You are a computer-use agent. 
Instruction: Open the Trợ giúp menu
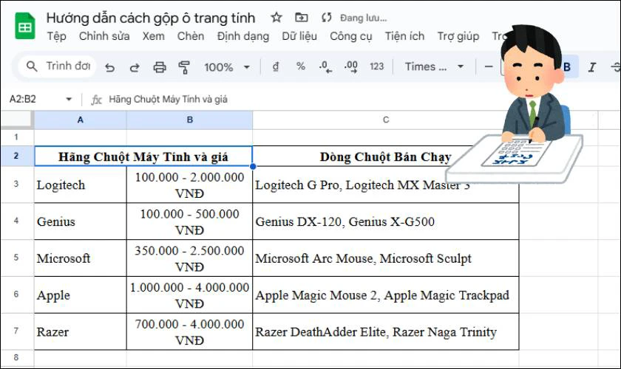[458, 36]
